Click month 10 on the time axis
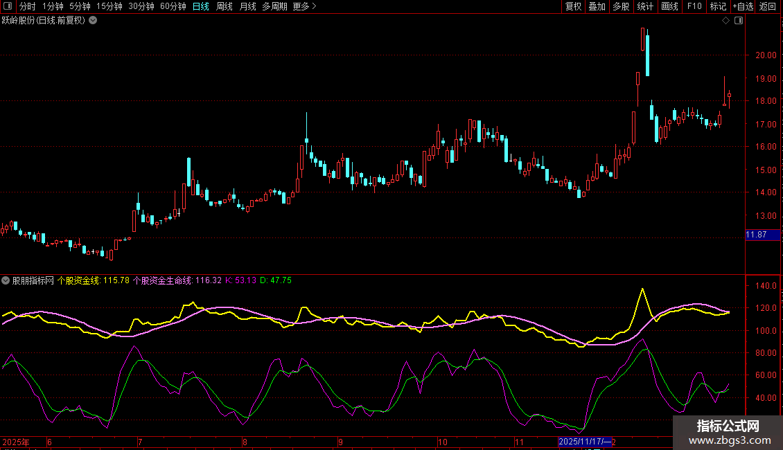783x450 pixels. [x=443, y=442]
